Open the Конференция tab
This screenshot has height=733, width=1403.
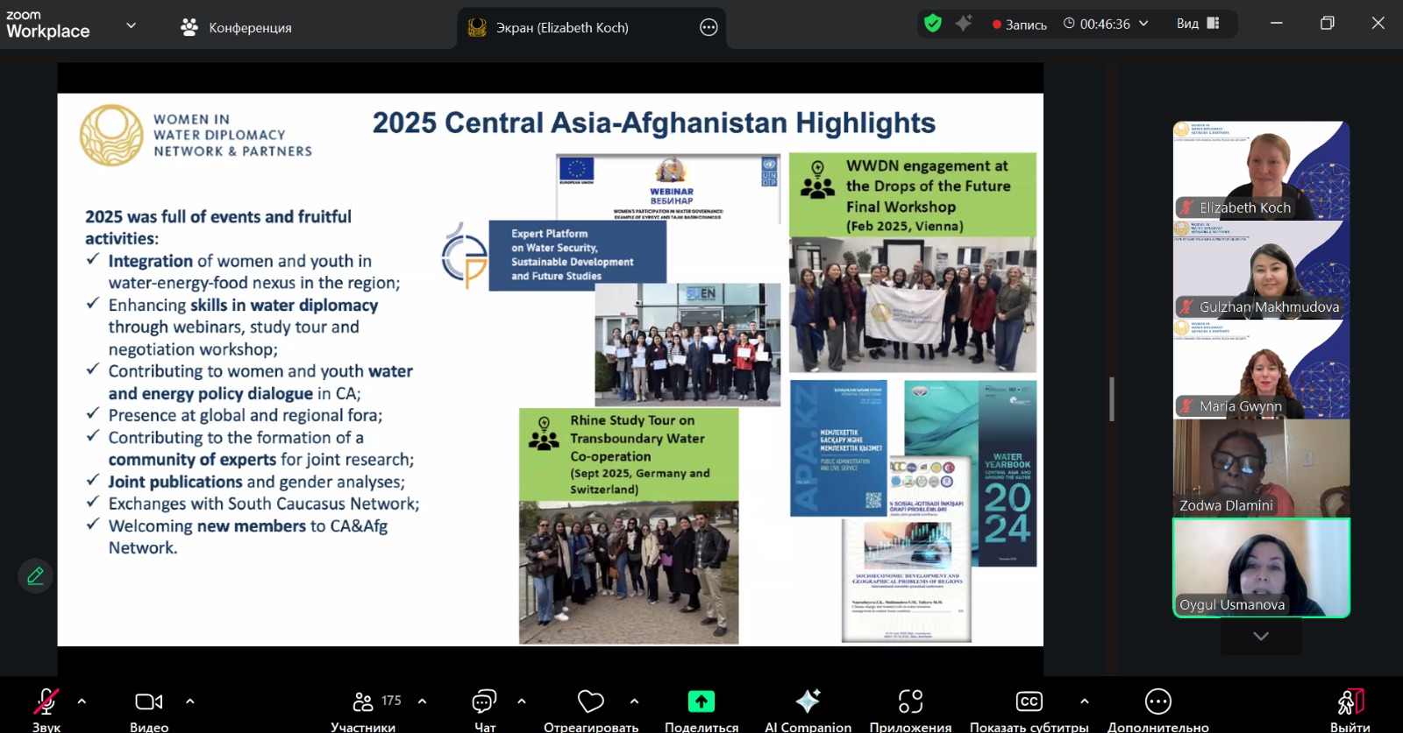point(237,27)
